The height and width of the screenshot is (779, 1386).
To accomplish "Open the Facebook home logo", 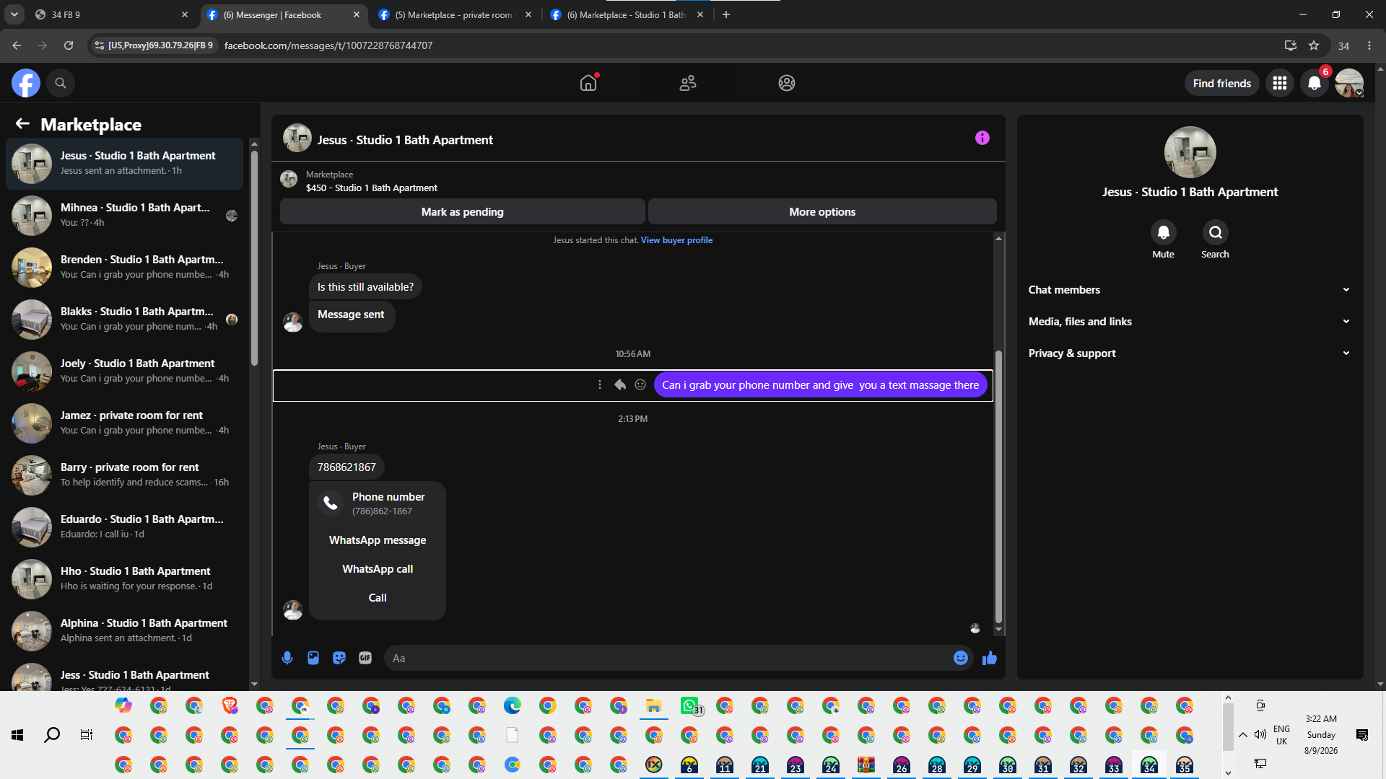I will 25,83.
